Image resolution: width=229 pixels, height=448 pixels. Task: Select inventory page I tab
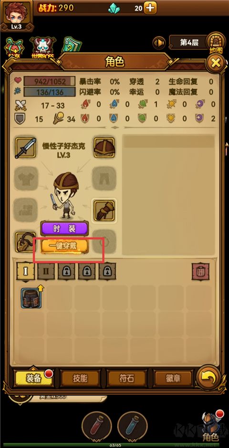pos(26,271)
